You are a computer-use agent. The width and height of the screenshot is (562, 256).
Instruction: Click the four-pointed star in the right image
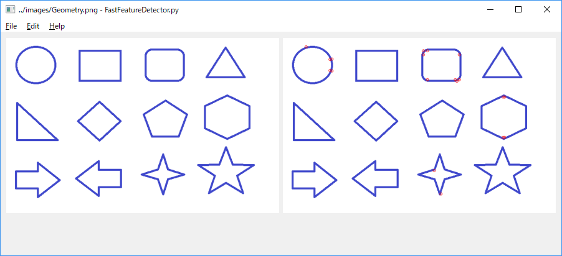tap(440, 175)
